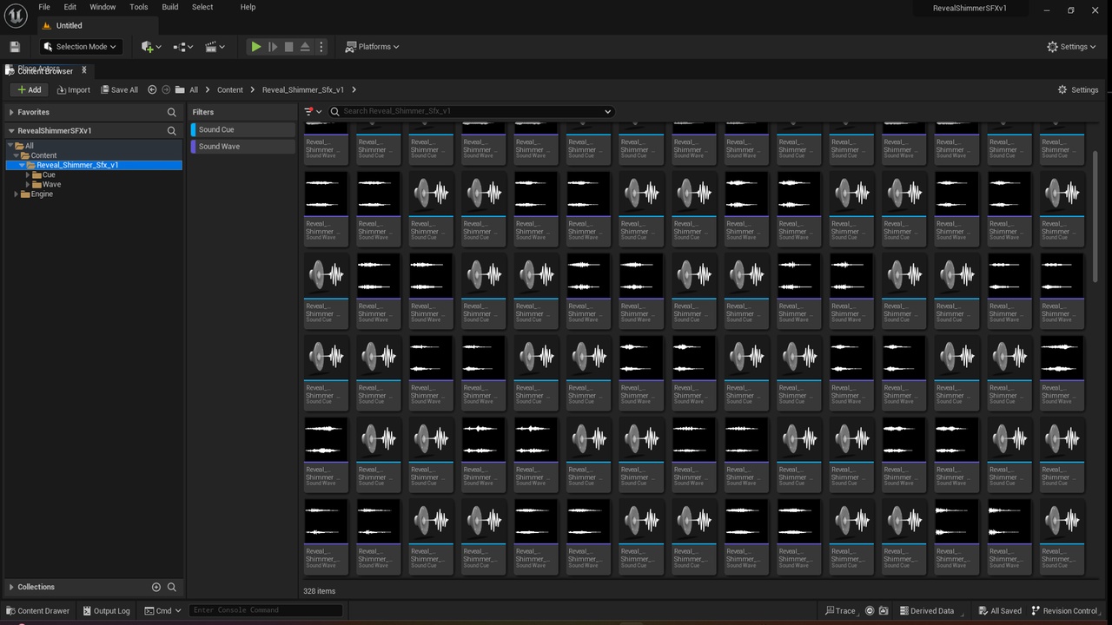1112x625 pixels.
Task: Select the Wave folder in tree
Action: pos(51,184)
